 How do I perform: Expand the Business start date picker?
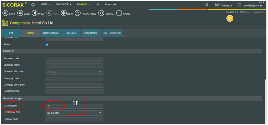tap(100, 72)
